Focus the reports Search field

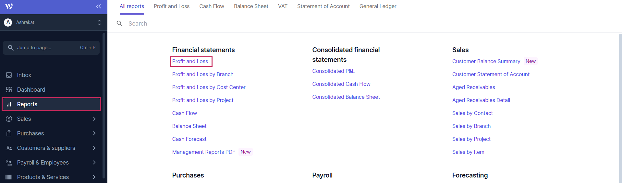point(195,24)
